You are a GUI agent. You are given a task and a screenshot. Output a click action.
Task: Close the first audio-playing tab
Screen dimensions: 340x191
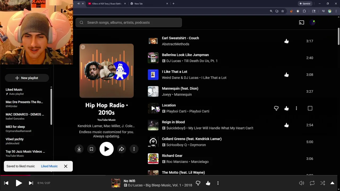pyautogui.click(x=83, y=4)
